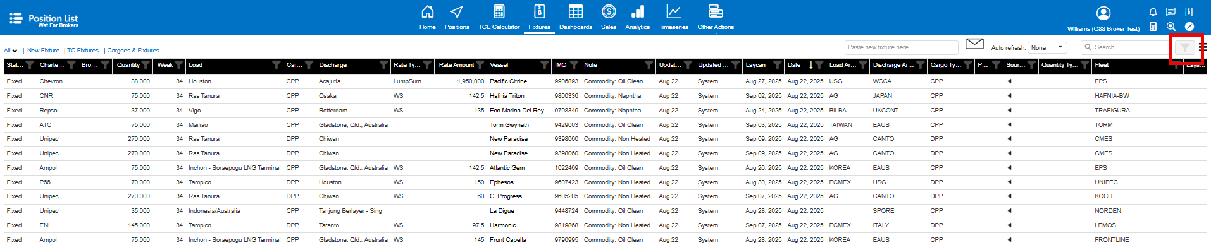
Task: Open the Auto refresh dropdown set to None
Action: click(x=1047, y=47)
